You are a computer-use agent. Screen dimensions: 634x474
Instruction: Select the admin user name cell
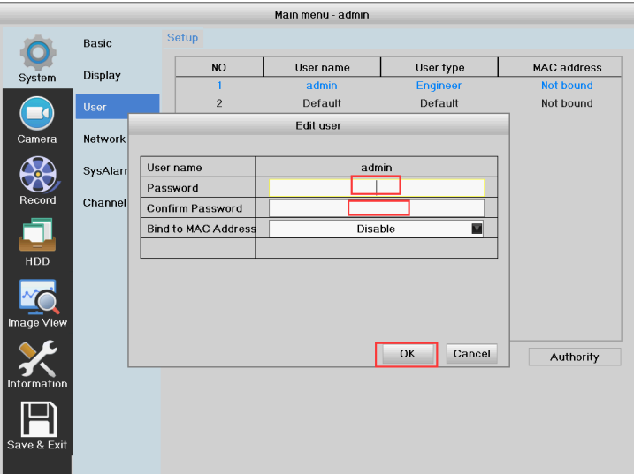point(322,86)
